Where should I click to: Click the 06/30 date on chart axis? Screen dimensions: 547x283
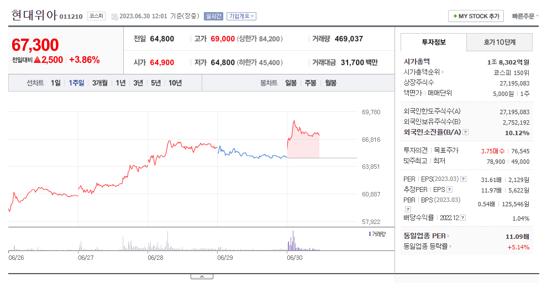294,258
